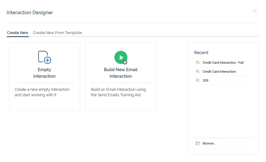Screen dimensions: 266x162
Task: Click the gear badge on the email play icon
Action: 125,62
